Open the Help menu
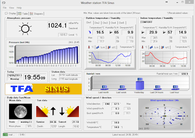Image resolution: width=195 pixels, height=138 pixels. [19, 8]
